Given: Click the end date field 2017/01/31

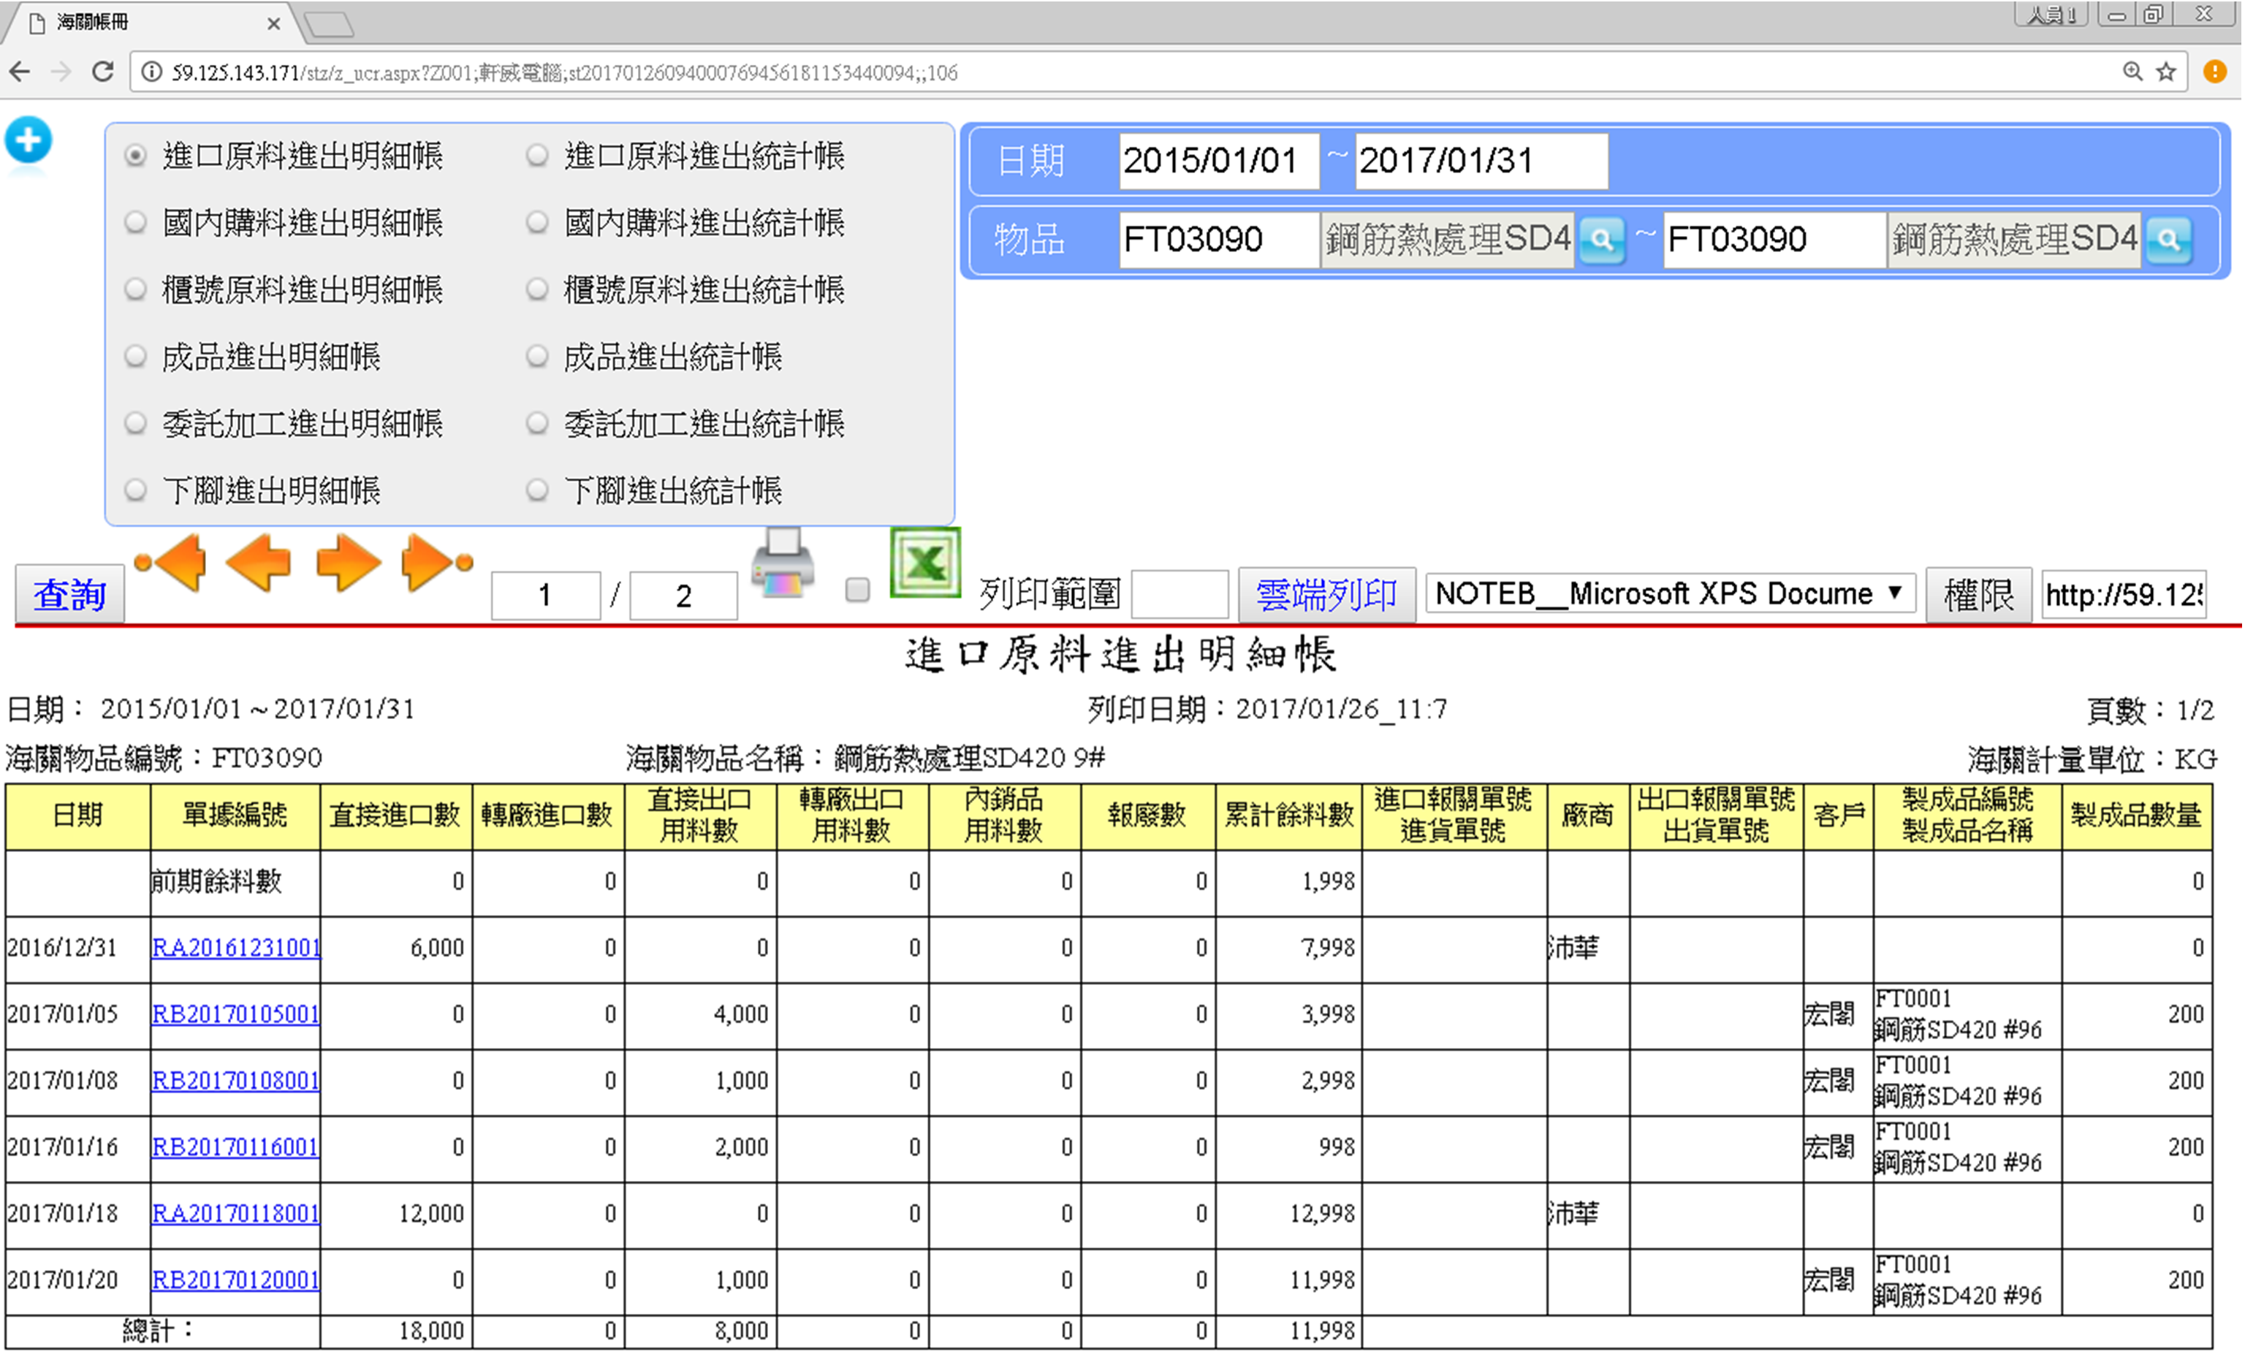Looking at the screenshot, I should click(x=1481, y=161).
